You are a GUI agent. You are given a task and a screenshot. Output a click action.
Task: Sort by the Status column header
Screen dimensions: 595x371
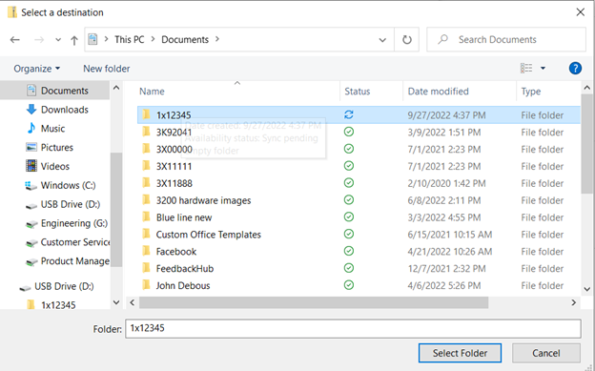click(357, 92)
